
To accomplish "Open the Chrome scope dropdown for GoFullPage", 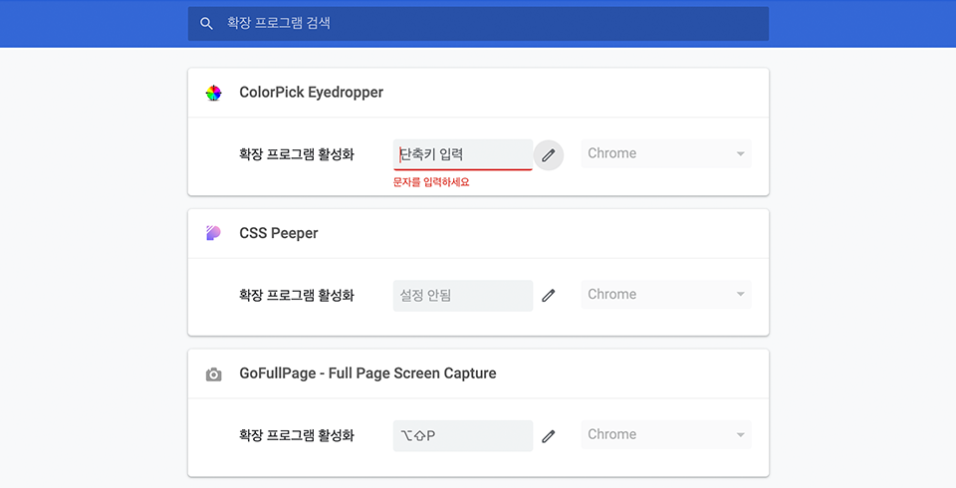I will click(x=666, y=434).
